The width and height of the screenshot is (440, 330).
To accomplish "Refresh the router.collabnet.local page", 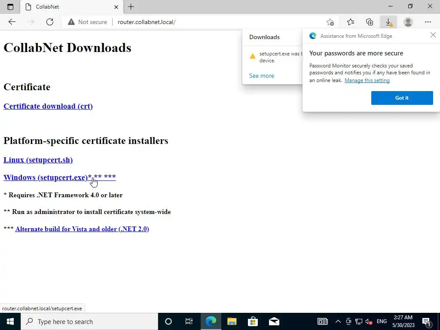I will pyautogui.click(x=50, y=22).
